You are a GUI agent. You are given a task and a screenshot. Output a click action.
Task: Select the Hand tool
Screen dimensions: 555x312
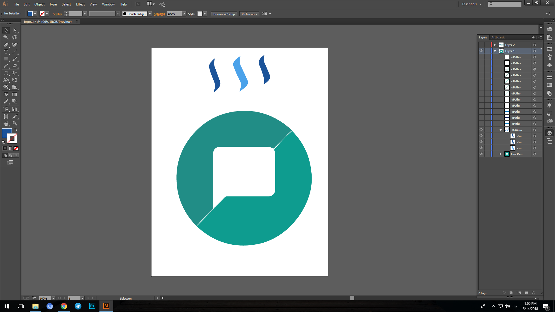[x=6, y=123]
